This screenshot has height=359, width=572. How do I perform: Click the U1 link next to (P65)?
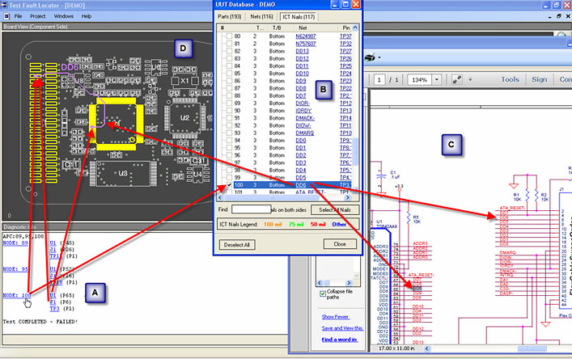[x=53, y=295]
